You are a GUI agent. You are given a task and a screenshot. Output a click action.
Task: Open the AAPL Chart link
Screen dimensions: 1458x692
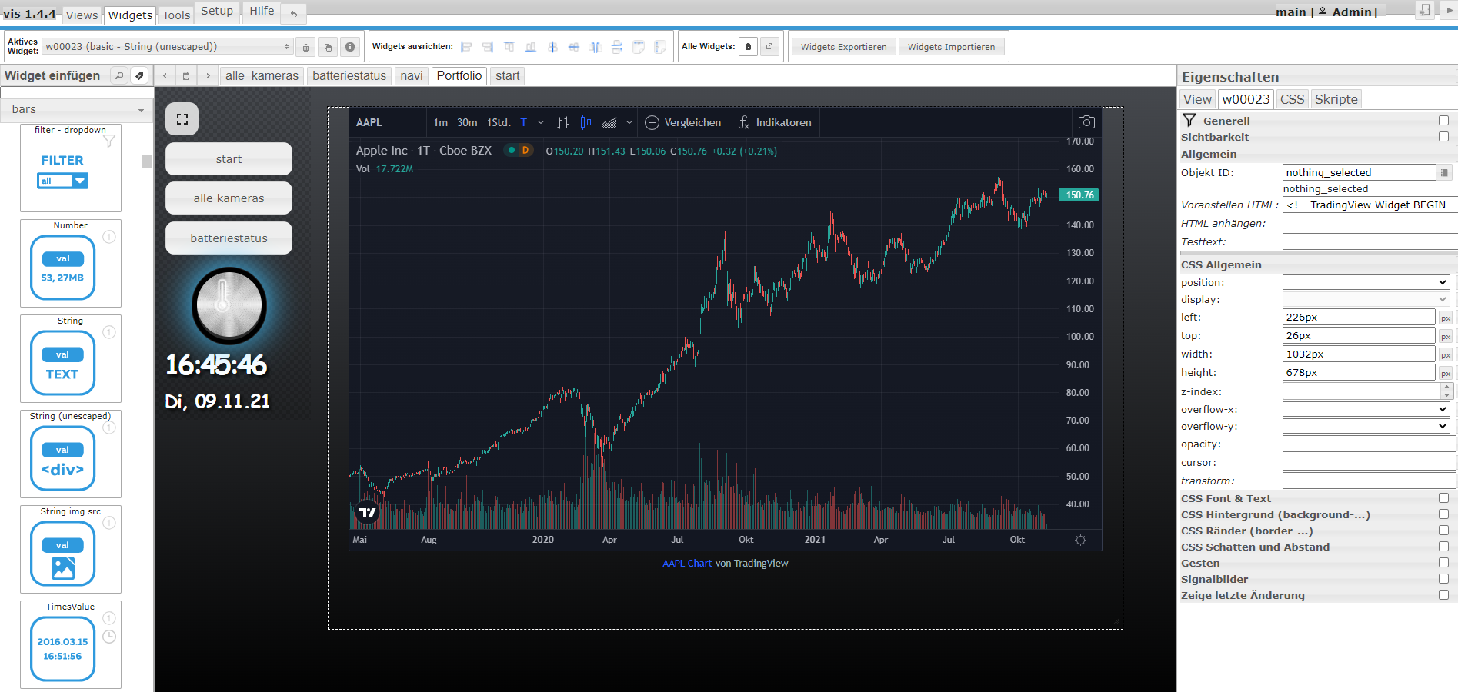point(687,564)
